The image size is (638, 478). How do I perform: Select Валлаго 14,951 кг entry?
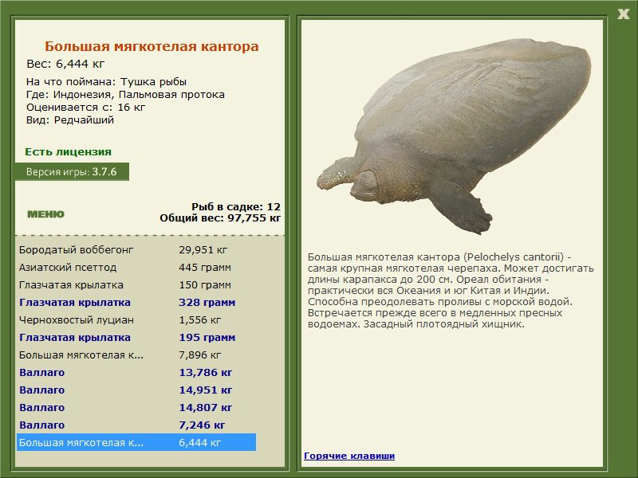click(136, 390)
